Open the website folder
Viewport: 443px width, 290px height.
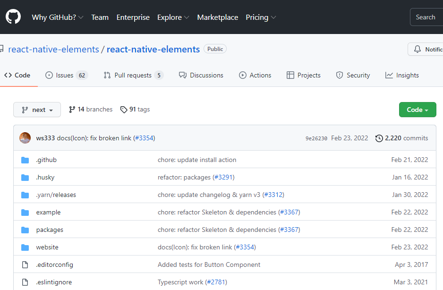(x=47, y=247)
